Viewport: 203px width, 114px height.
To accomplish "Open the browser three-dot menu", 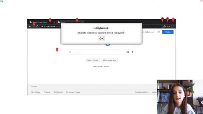I will tap(173, 26).
